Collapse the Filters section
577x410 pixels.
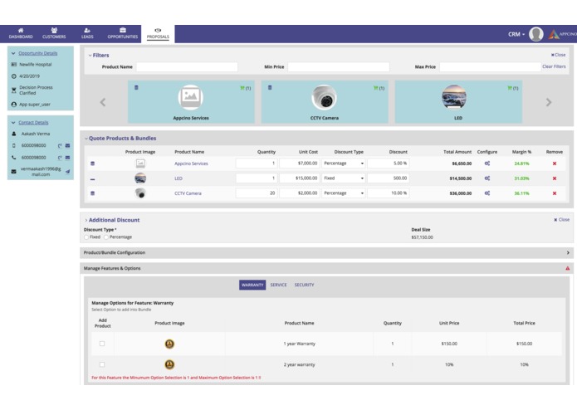90,55
